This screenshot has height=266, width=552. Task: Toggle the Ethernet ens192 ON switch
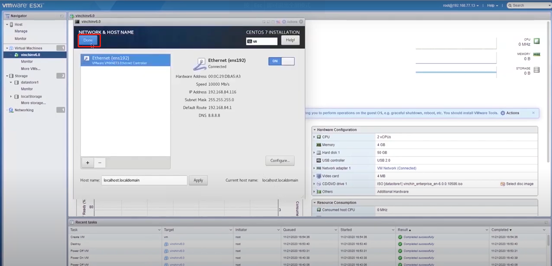click(281, 61)
